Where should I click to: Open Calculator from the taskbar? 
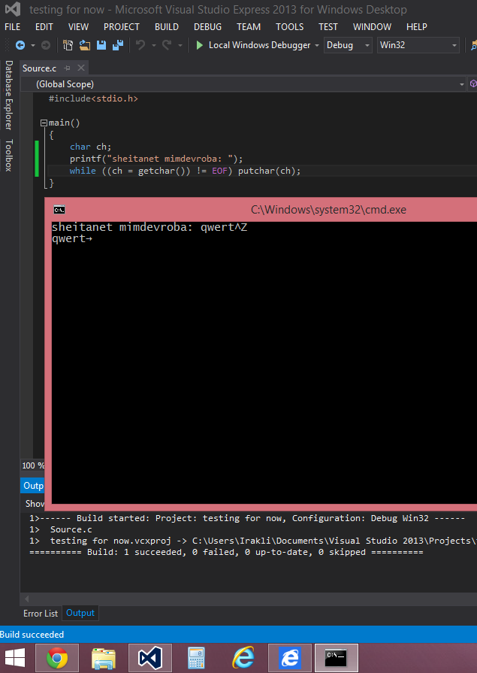[x=197, y=658]
